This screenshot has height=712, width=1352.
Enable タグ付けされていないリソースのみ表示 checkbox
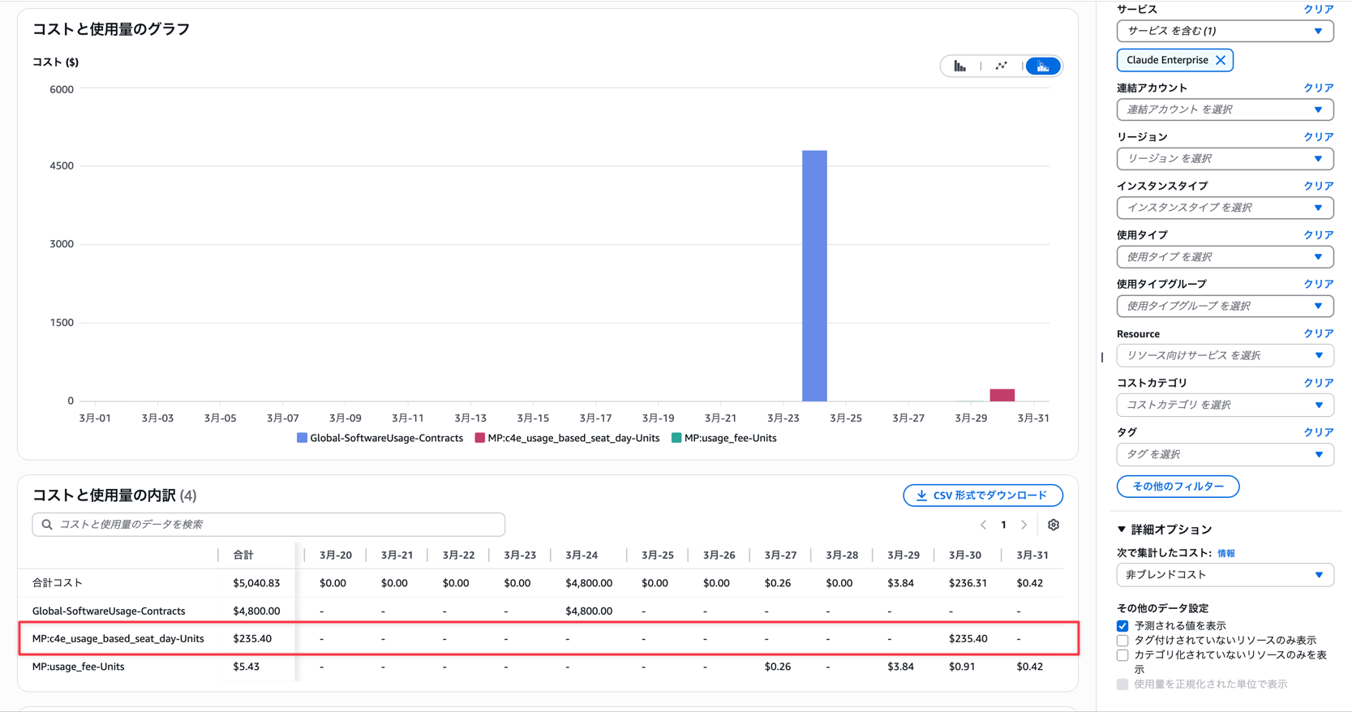1122,641
